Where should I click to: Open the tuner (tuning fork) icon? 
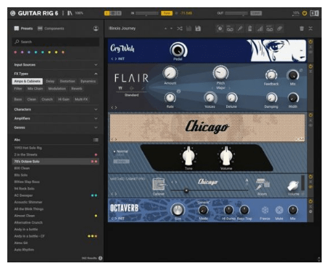[240, 28]
